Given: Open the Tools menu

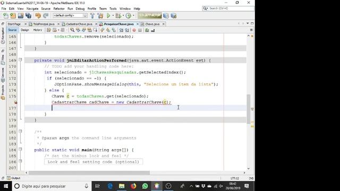Looking at the screenshot, I should point(113,8).
